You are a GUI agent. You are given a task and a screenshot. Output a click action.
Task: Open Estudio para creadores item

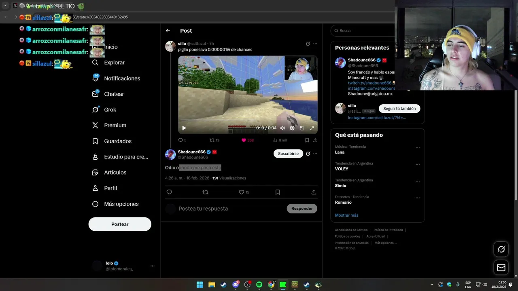coord(120,157)
